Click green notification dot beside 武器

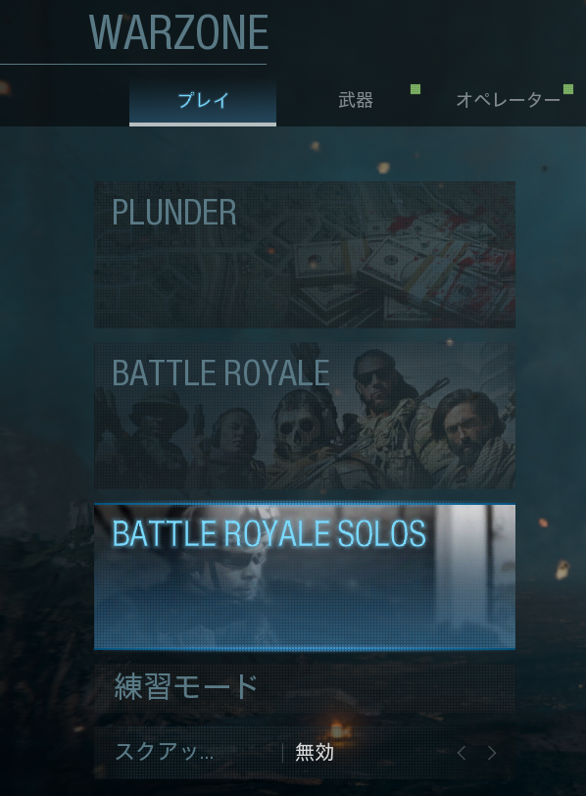point(415,89)
